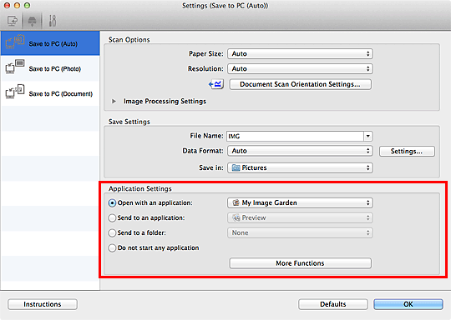The image size is (451, 320).
Task: Click the green zoom window button
Action: pyautogui.click(x=27, y=6)
